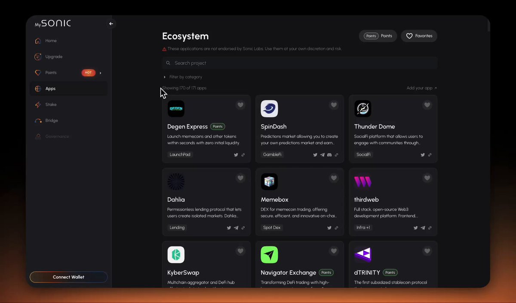Open the dTRINITY logo

(362, 255)
